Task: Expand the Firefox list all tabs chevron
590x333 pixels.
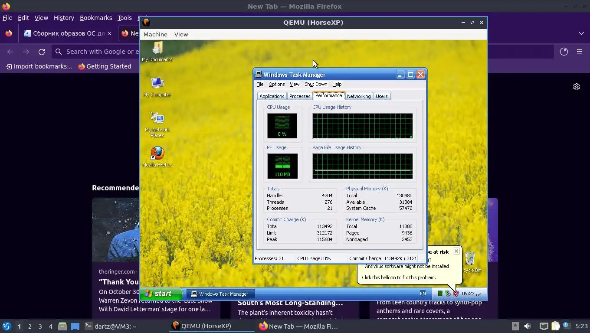Action: (581, 33)
